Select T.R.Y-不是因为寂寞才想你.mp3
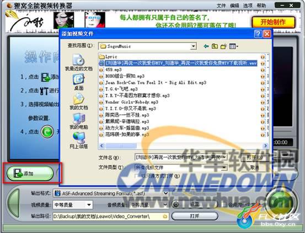This screenshot has height=233, width=305. 134,96
